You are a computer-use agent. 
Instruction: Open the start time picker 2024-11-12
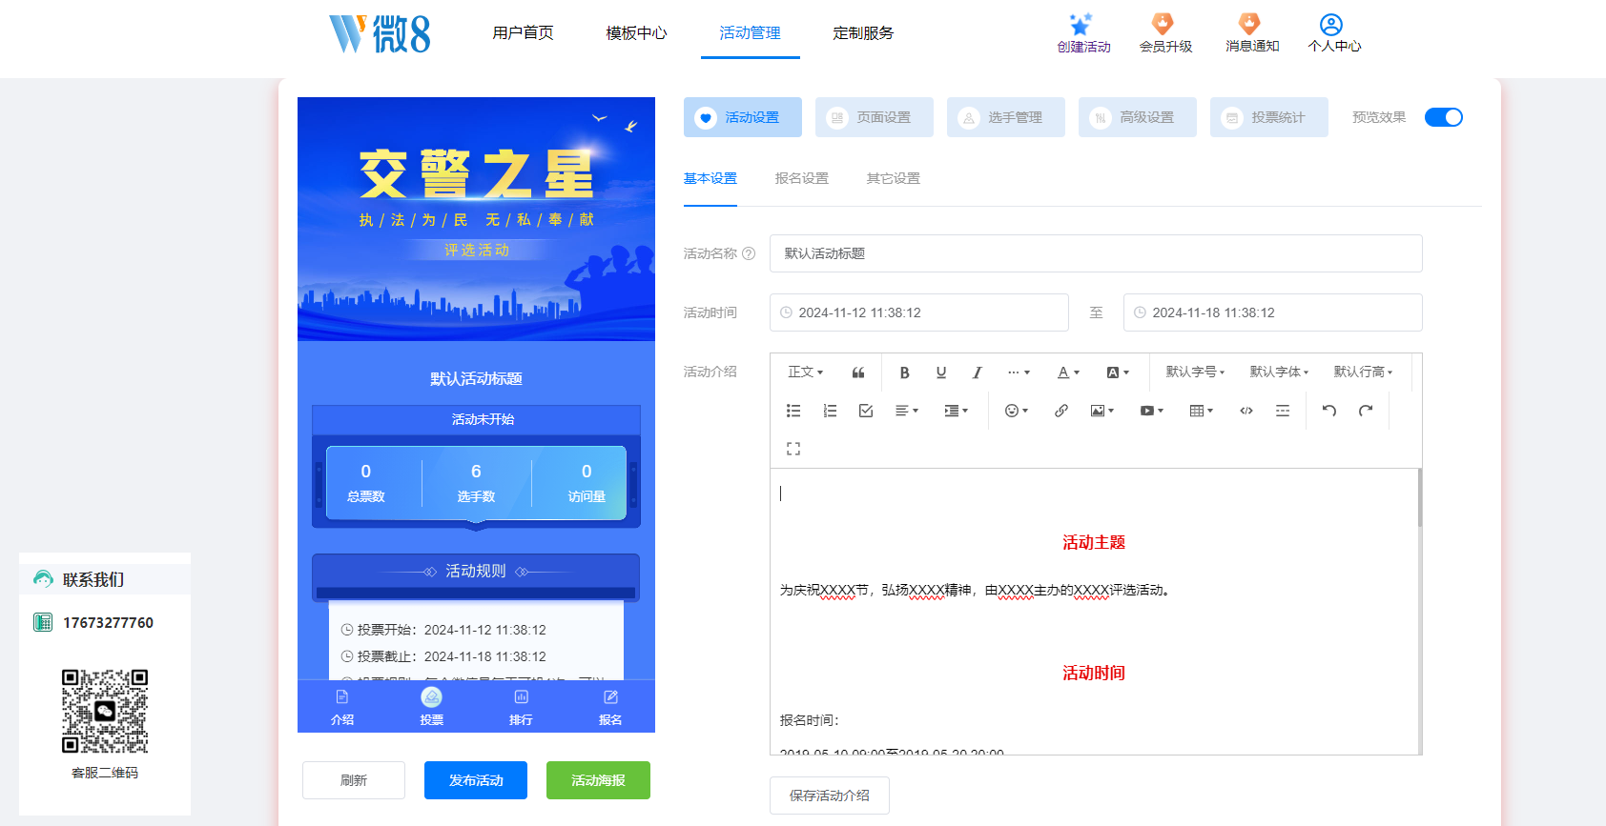[x=919, y=312]
